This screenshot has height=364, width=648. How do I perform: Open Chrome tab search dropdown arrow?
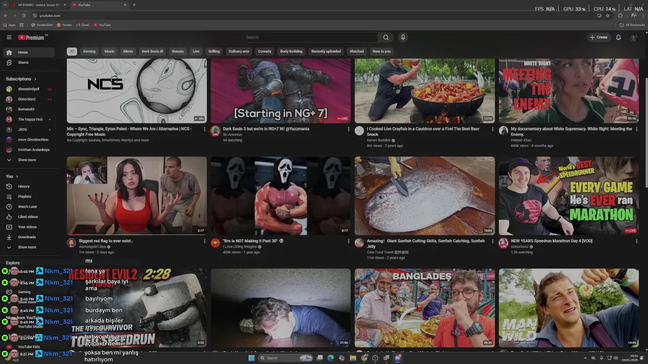point(6,5)
